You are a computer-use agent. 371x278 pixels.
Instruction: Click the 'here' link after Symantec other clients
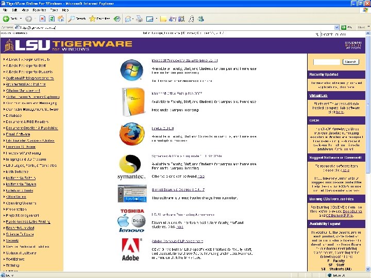201,177
